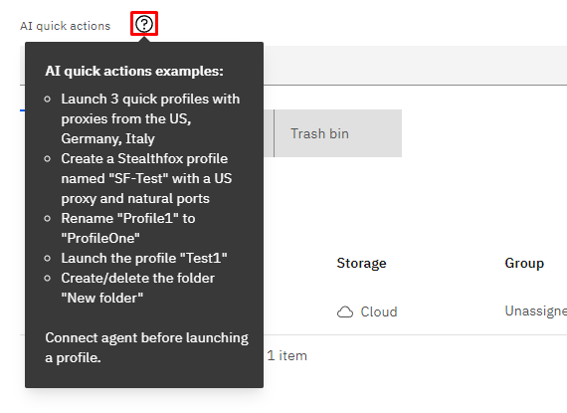Select the Stealthfox profile "SF-Test" example
This screenshot has height=413, width=567.
coord(146,178)
